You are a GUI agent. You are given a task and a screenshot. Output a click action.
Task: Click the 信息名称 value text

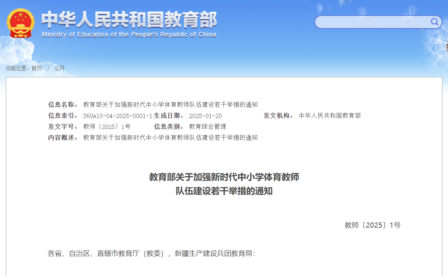[170, 104]
